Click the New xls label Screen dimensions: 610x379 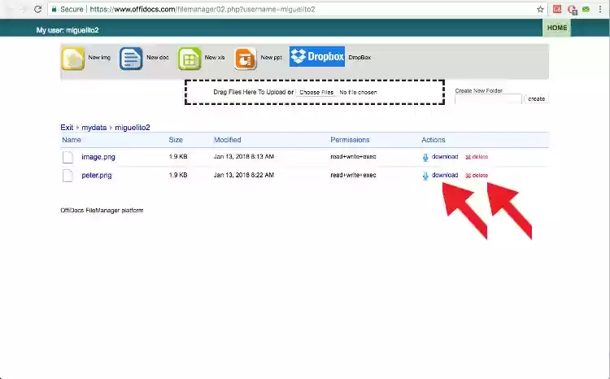[215, 57]
